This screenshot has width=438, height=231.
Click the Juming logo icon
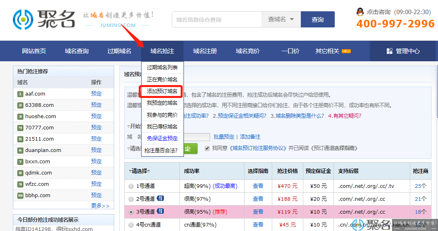pyautogui.click(x=23, y=19)
